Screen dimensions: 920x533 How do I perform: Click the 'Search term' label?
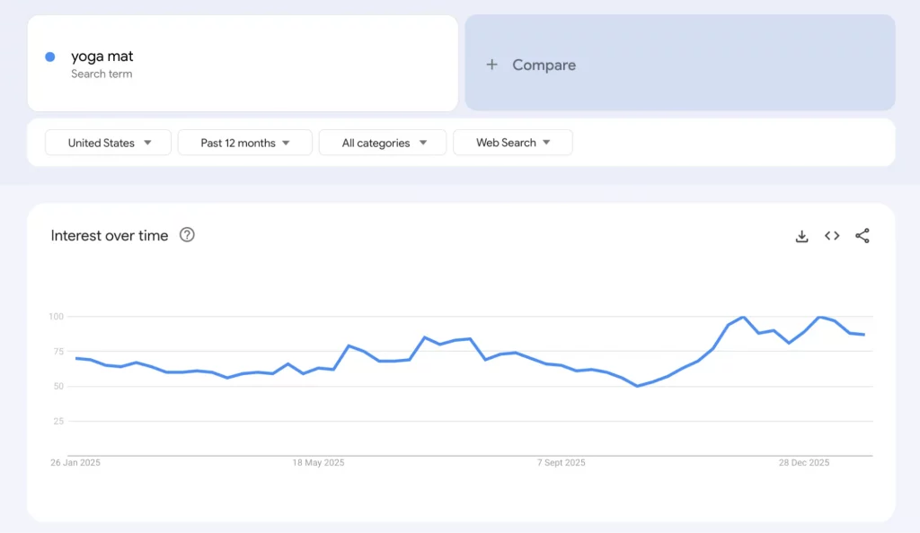pos(102,74)
